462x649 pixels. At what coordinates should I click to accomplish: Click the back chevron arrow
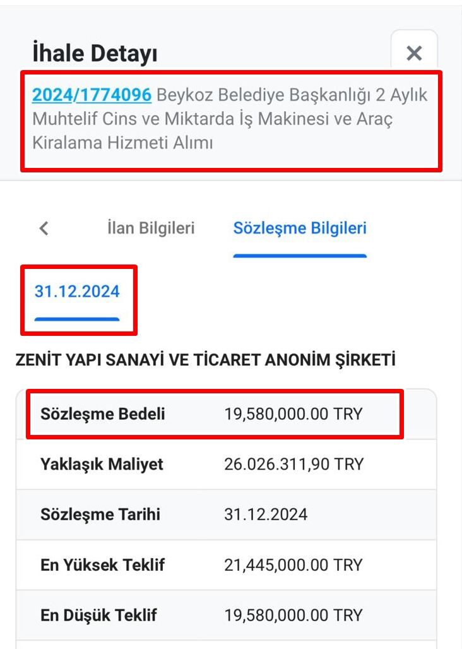[x=43, y=229]
